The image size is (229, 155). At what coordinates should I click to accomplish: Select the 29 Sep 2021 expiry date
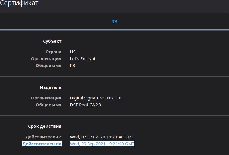click(102, 144)
